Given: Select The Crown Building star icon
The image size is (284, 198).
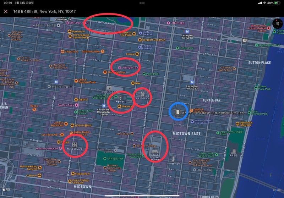Looking at the screenshot, I should 140,47.
